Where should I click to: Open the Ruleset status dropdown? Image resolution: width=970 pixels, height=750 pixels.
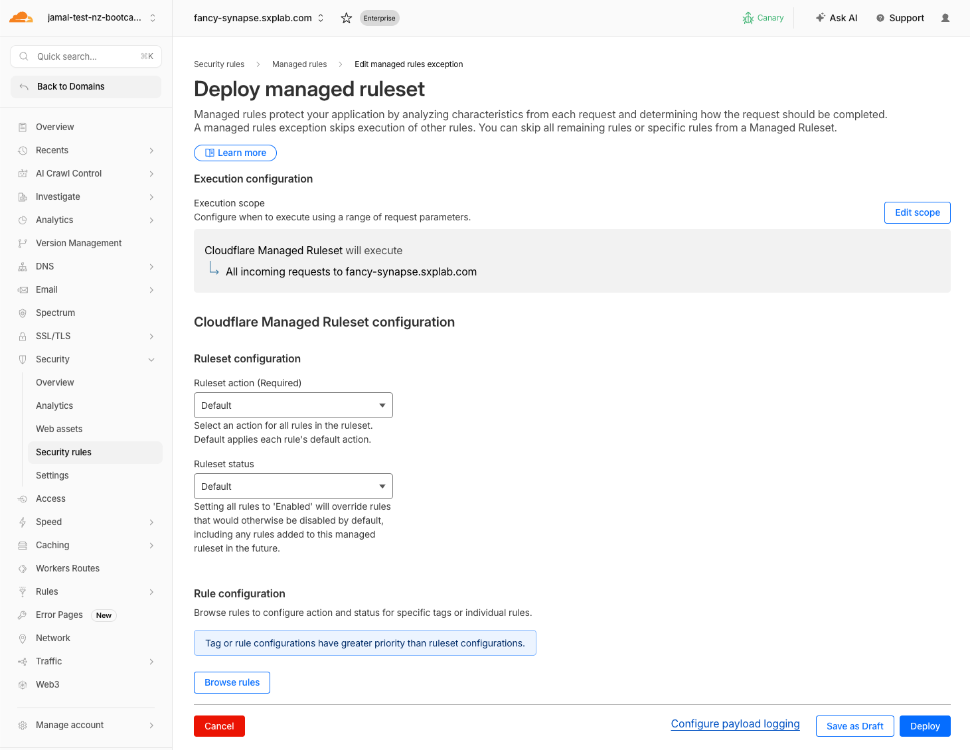(293, 486)
